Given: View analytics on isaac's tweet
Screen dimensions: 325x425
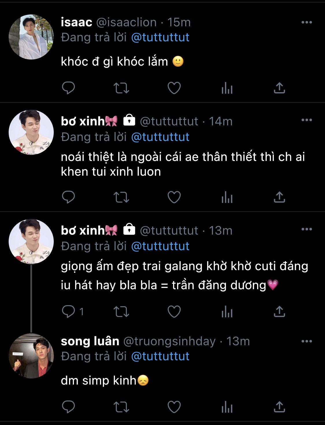Looking at the screenshot, I should pos(227,88).
